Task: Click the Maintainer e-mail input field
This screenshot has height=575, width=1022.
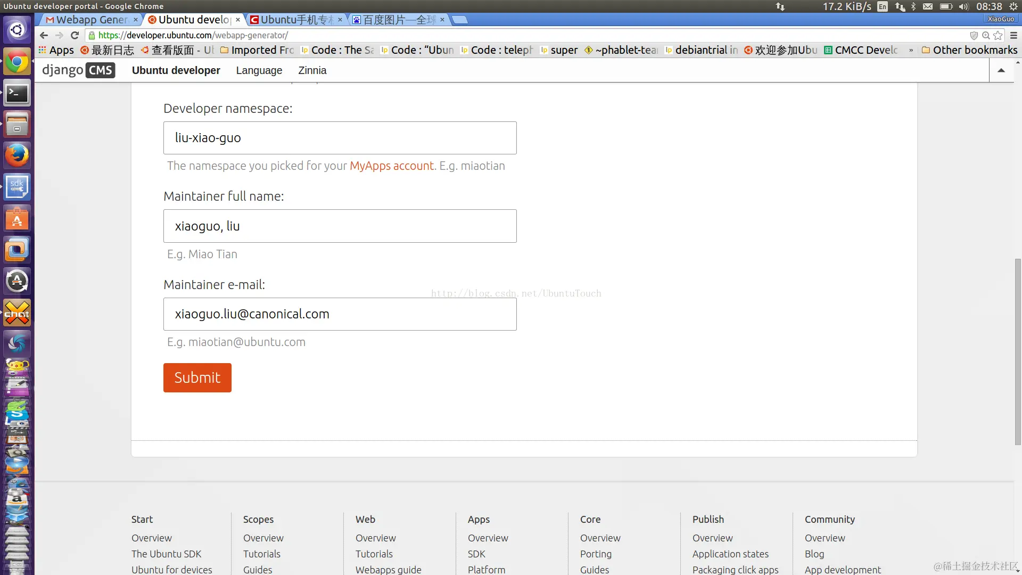Action: pyautogui.click(x=340, y=314)
